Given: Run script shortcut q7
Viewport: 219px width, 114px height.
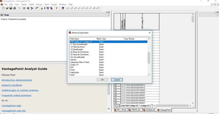Looking at the screenshot, I should tap(90, 8).
